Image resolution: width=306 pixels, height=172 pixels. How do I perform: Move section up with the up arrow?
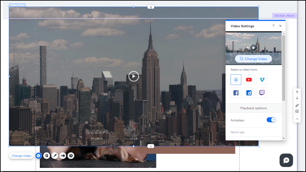[x=297, y=92]
